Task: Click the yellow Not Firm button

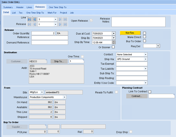Action: (x=130, y=33)
